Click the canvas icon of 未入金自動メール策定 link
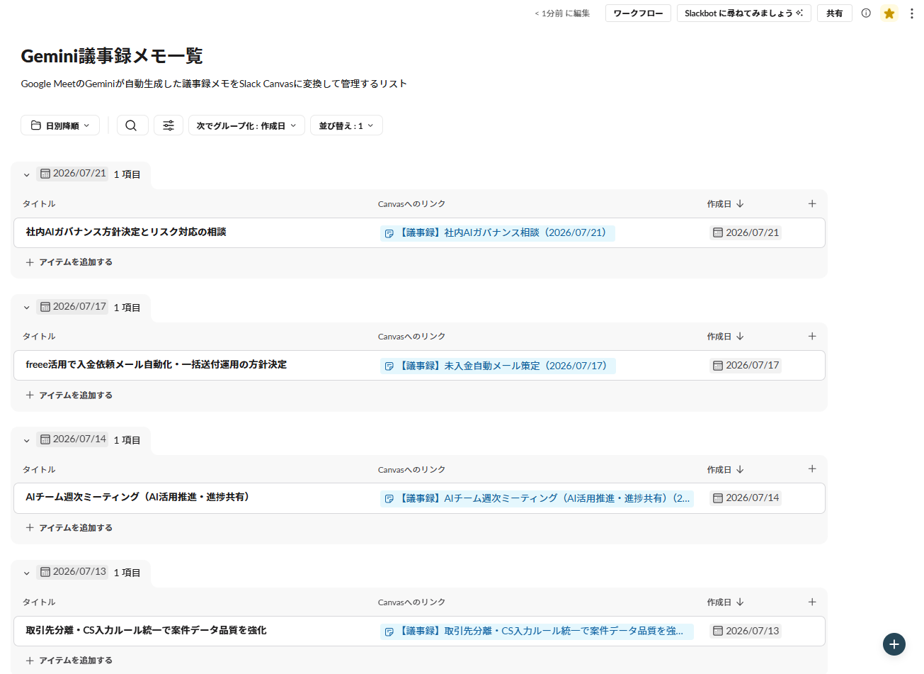 (x=389, y=366)
